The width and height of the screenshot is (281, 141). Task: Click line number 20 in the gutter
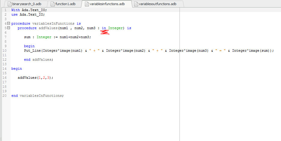(5, 96)
